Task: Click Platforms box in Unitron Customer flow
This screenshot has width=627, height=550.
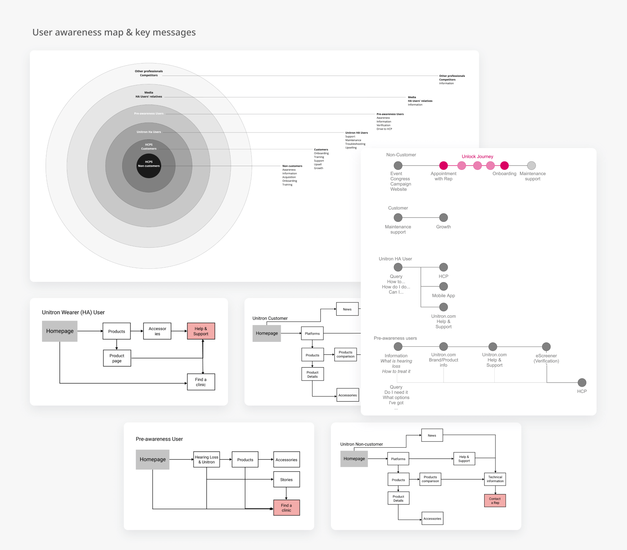Action: (312, 333)
